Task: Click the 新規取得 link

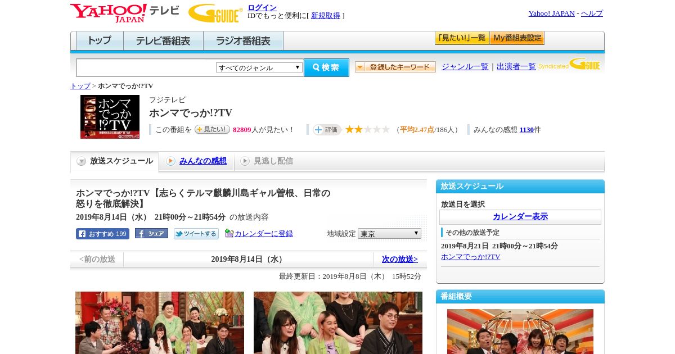Action: point(326,16)
